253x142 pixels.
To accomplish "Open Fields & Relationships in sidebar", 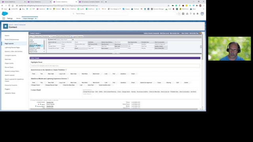I will click(12, 39).
